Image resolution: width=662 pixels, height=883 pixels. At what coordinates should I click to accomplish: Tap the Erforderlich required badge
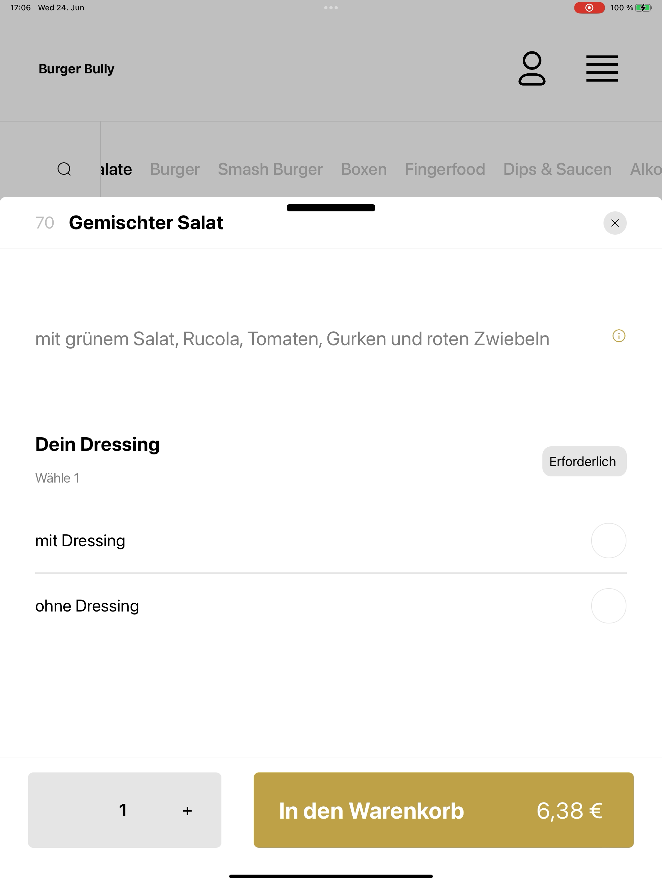(584, 462)
